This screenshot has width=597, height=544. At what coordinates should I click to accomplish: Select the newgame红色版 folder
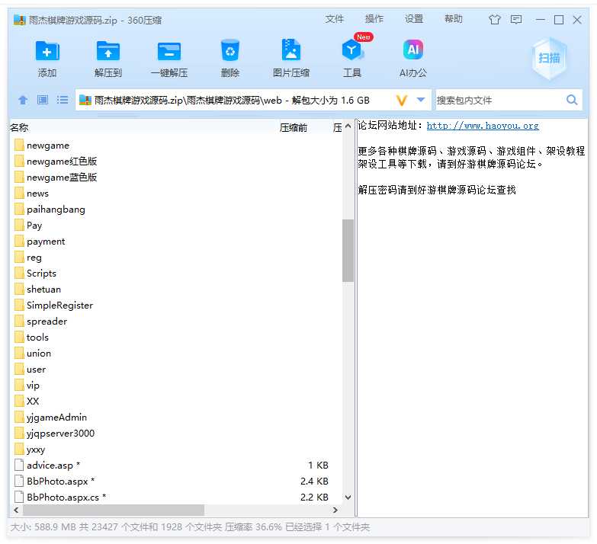click(56, 162)
